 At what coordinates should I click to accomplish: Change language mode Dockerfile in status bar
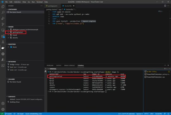tap(159, 114)
